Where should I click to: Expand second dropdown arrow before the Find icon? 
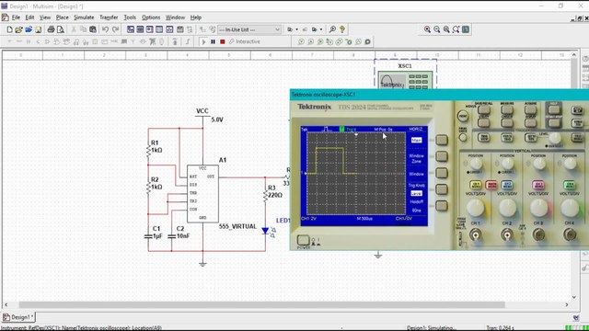coord(321,29)
